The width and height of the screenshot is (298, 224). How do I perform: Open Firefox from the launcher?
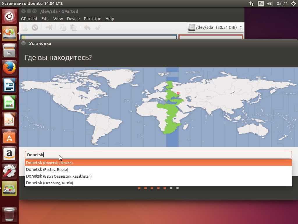coord(9,68)
